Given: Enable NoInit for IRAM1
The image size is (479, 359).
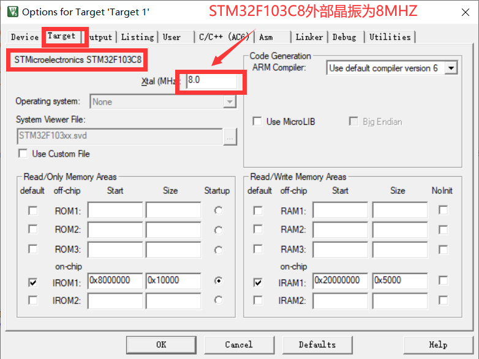Looking at the screenshot, I should 443,280.
